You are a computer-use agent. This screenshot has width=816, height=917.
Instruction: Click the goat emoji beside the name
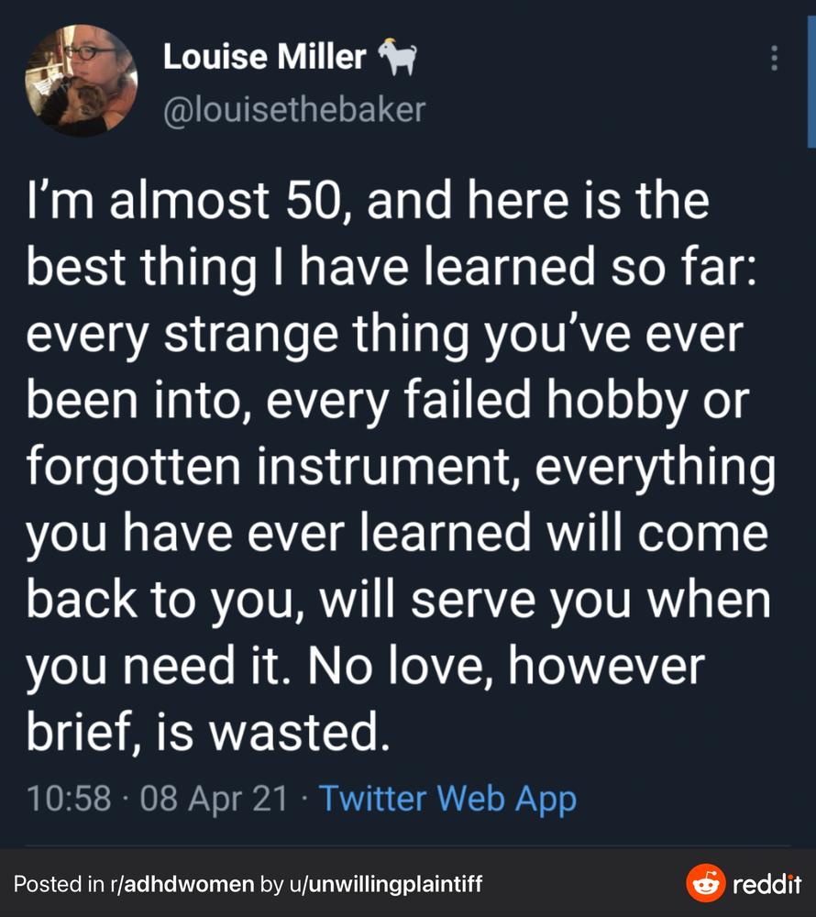[398, 57]
